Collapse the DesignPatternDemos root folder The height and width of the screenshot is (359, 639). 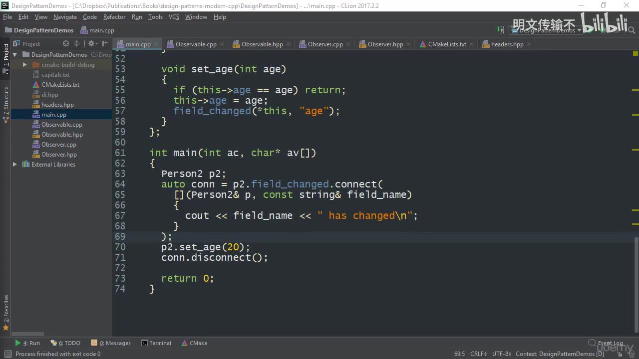15,55
